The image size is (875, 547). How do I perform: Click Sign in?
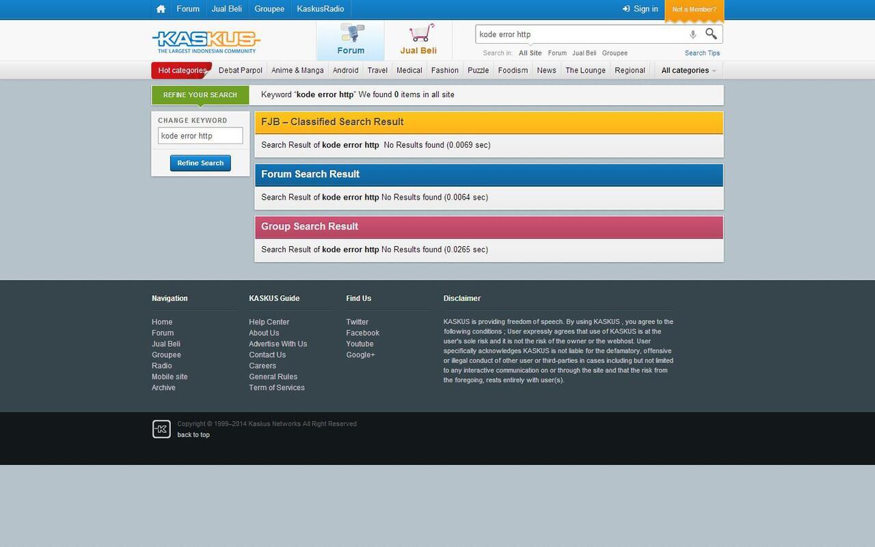[x=641, y=9]
